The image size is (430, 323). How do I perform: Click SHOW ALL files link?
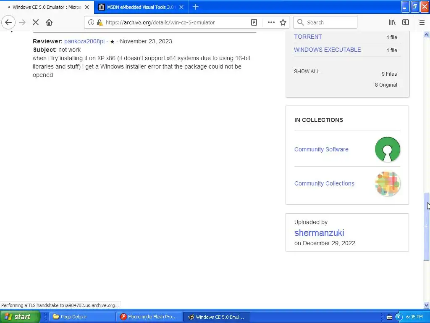click(x=307, y=71)
